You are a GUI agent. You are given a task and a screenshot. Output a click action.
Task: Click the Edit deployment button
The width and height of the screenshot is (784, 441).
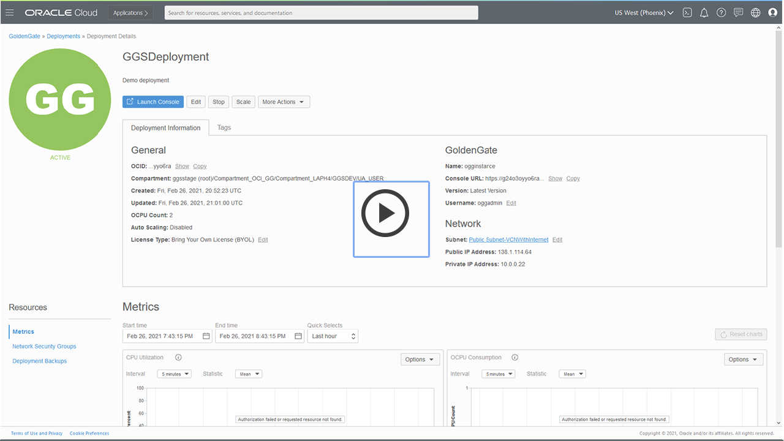(196, 102)
